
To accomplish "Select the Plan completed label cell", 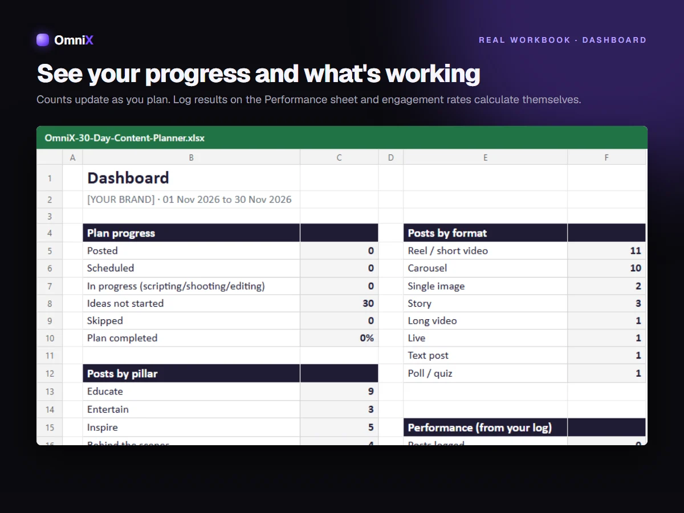I will (x=192, y=338).
